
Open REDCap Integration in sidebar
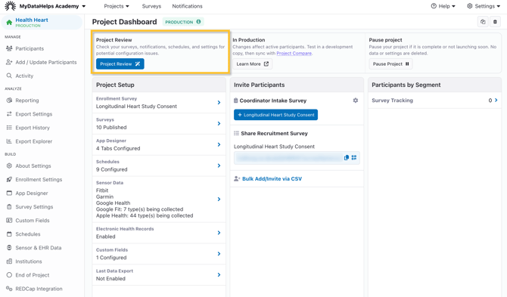39,289
